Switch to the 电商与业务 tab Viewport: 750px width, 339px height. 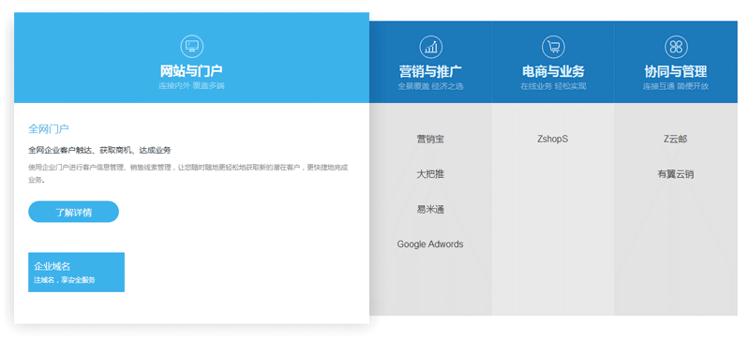pos(553,62)
